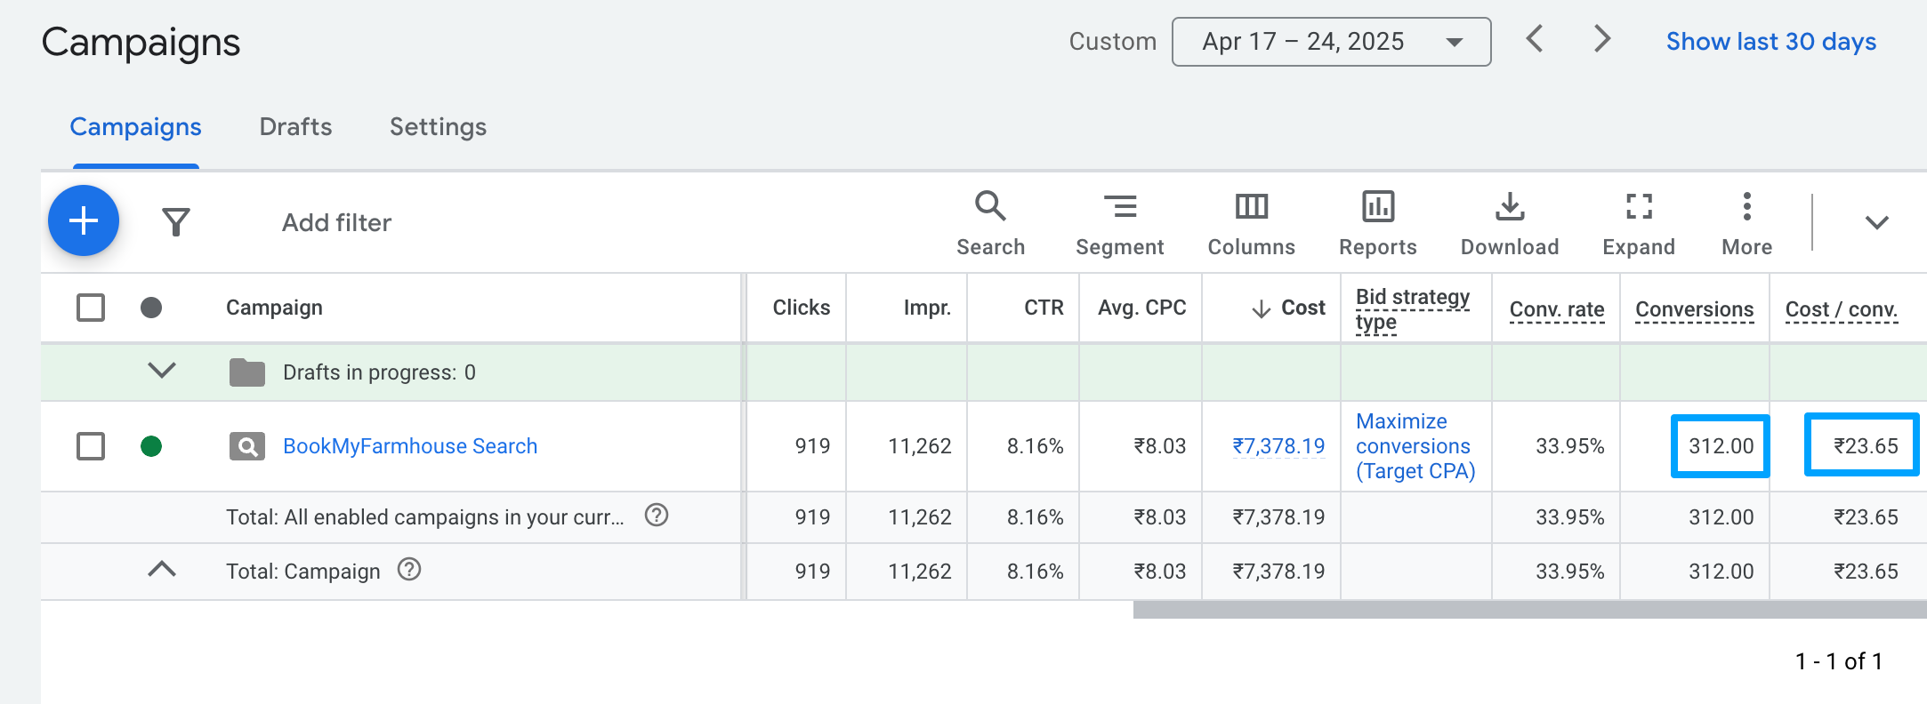Image resolution: width=1927 pixels, height=704 pixels.
Task: Check the BookMyFarmhouse Search row checkbox
Action: 91,446
